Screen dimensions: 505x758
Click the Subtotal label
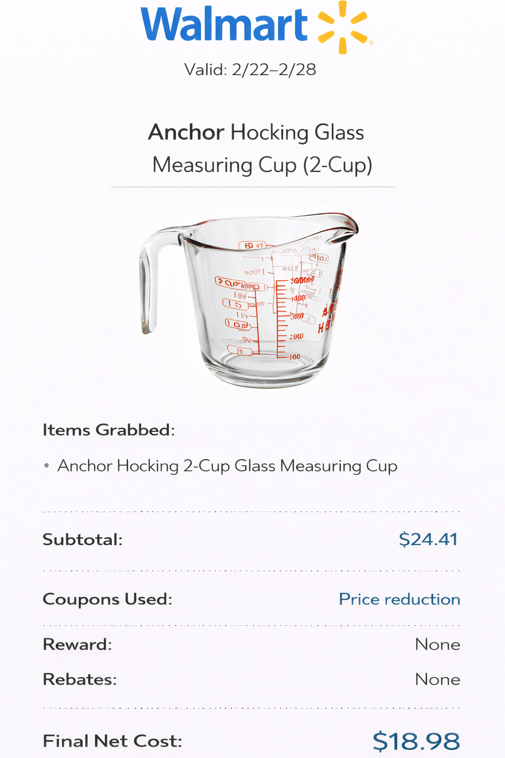[x=82, y=539]
